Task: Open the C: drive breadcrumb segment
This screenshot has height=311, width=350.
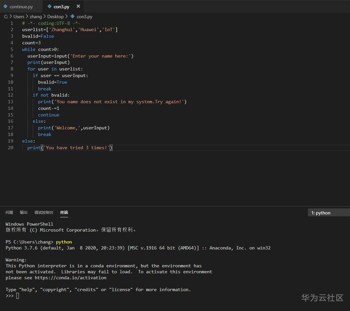Action: (x=6, y=17)
